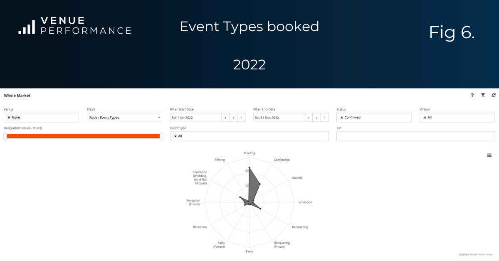499x261 pixels.
Task: Remove the All virtual tag
Action: pyautogui.click(x=425, y=118)
